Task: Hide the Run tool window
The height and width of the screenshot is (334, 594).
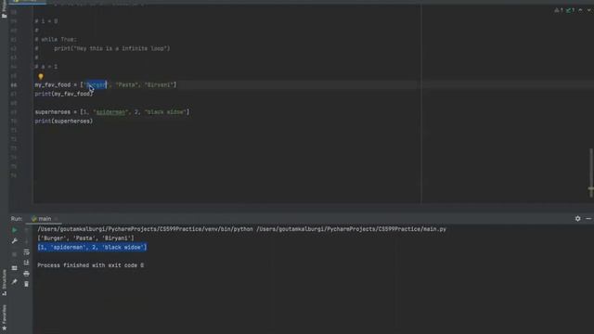Action: pos(588,219)
